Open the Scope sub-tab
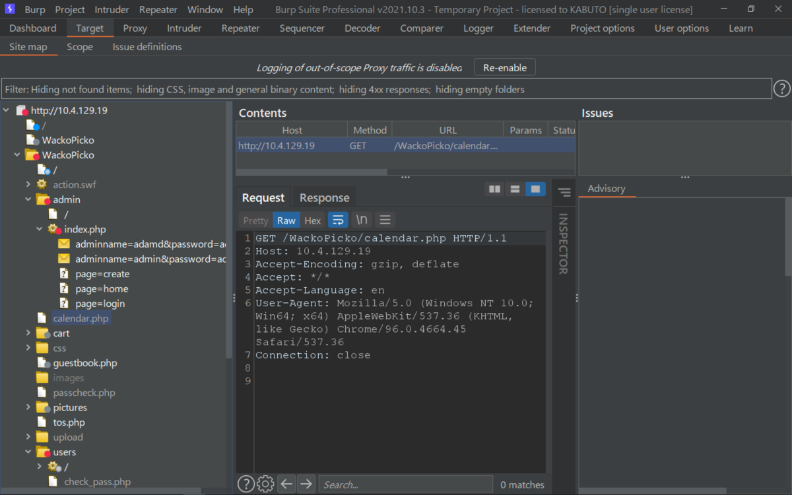Image resolution: width=792 pixels, height=495 pixels. (80, 47)
